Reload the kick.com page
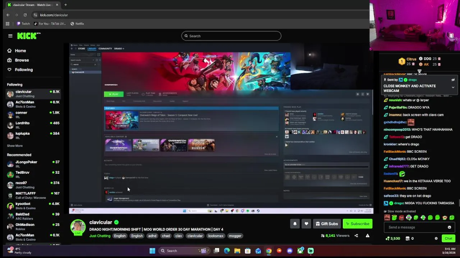 click(25, 15)
